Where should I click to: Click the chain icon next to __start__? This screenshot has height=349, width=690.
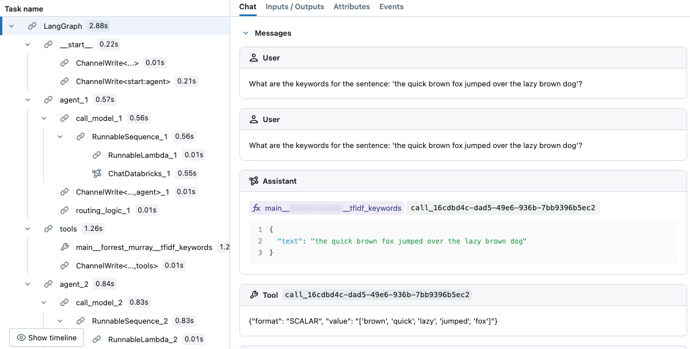48,44
